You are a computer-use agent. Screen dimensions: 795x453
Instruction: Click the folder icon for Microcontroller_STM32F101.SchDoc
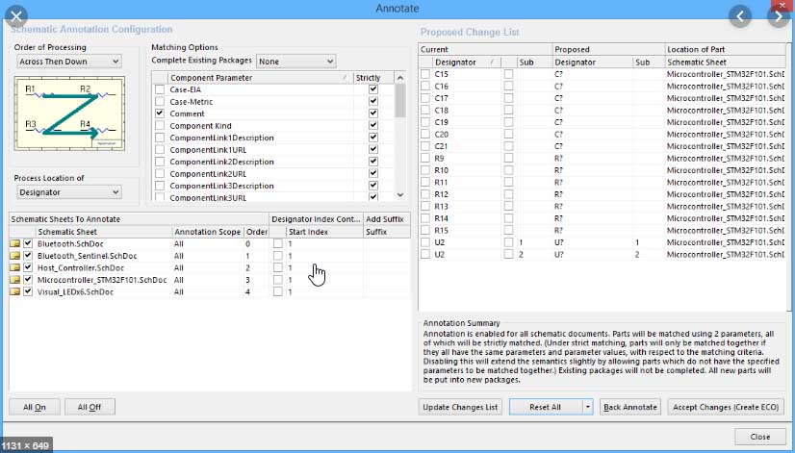(x=15, y=280)
